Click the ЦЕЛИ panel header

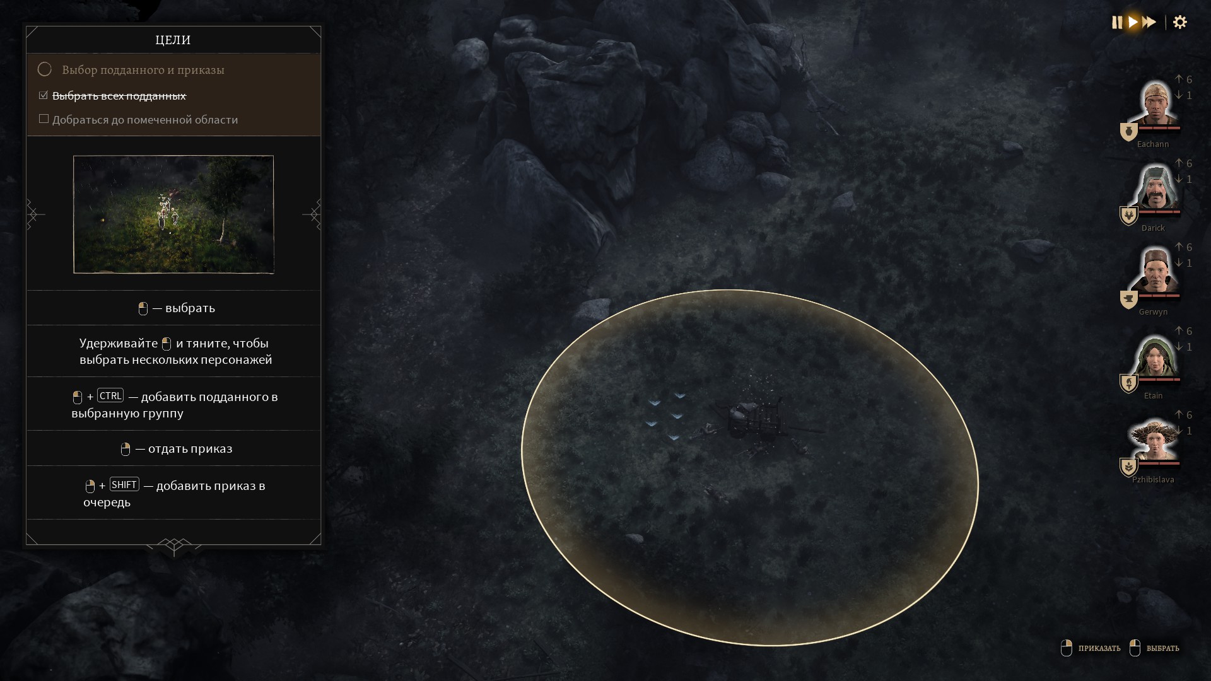pos(173,40)
